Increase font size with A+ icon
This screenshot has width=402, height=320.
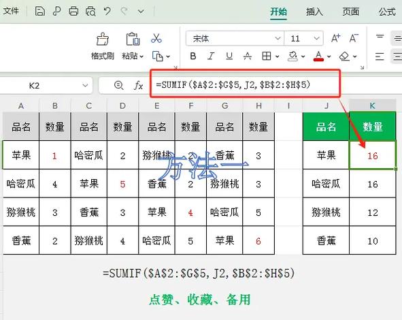(x=335, y=38)
